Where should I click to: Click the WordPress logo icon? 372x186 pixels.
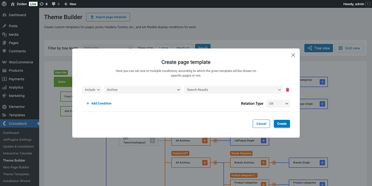(x=4, y=4)
